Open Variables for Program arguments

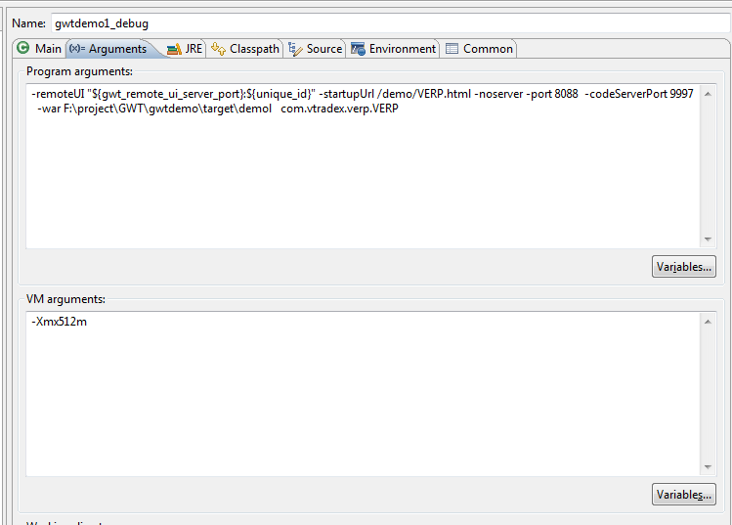coord(684,267)
